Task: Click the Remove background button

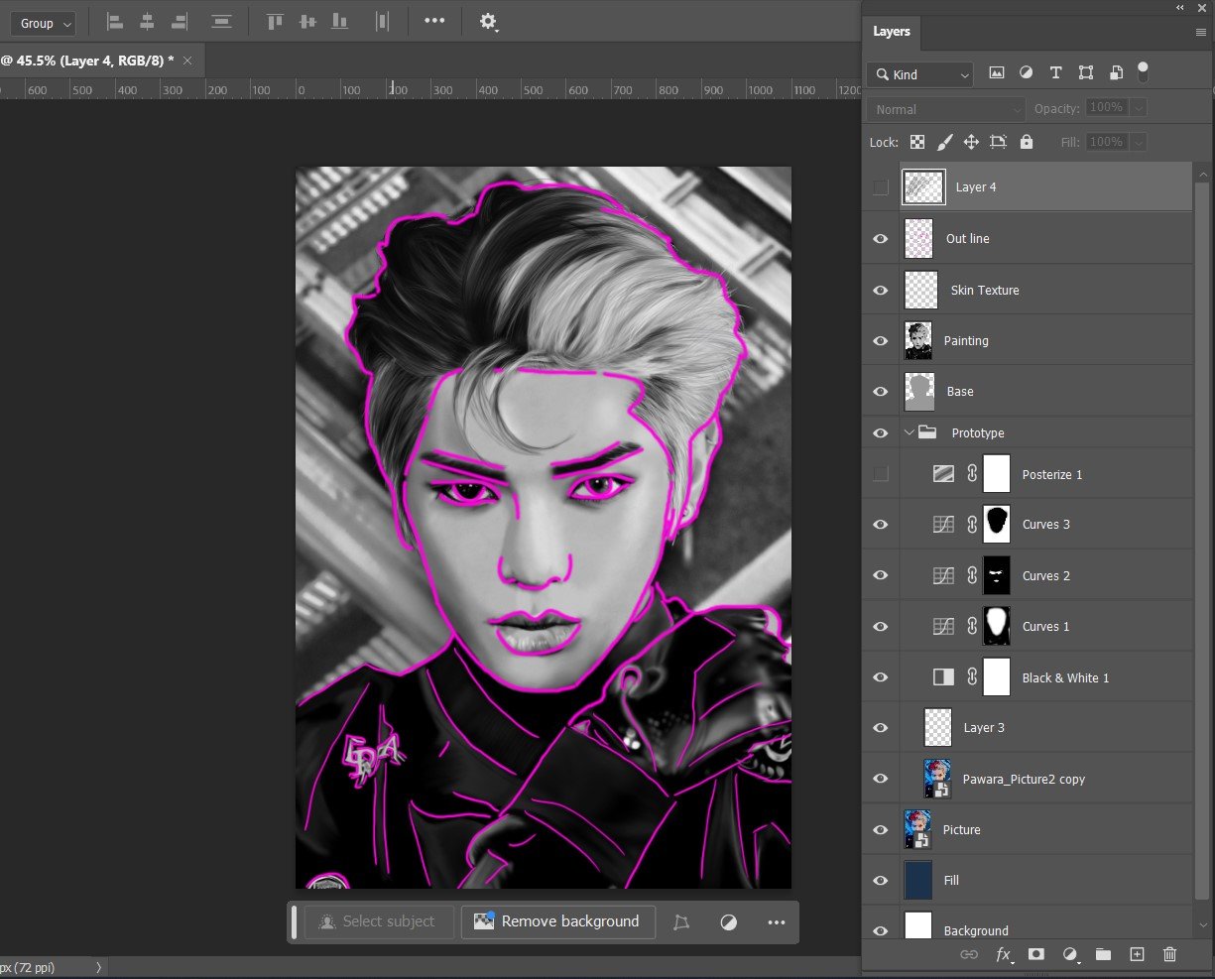Action: tap(557, 921)
